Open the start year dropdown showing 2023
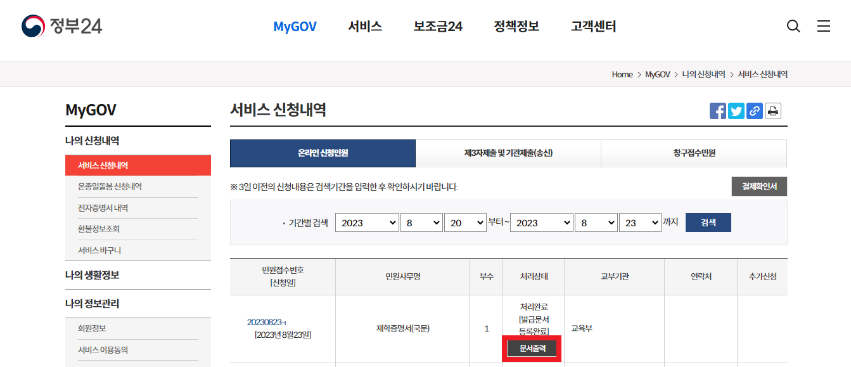Screen dimensions: 851x367 (367, 222)
